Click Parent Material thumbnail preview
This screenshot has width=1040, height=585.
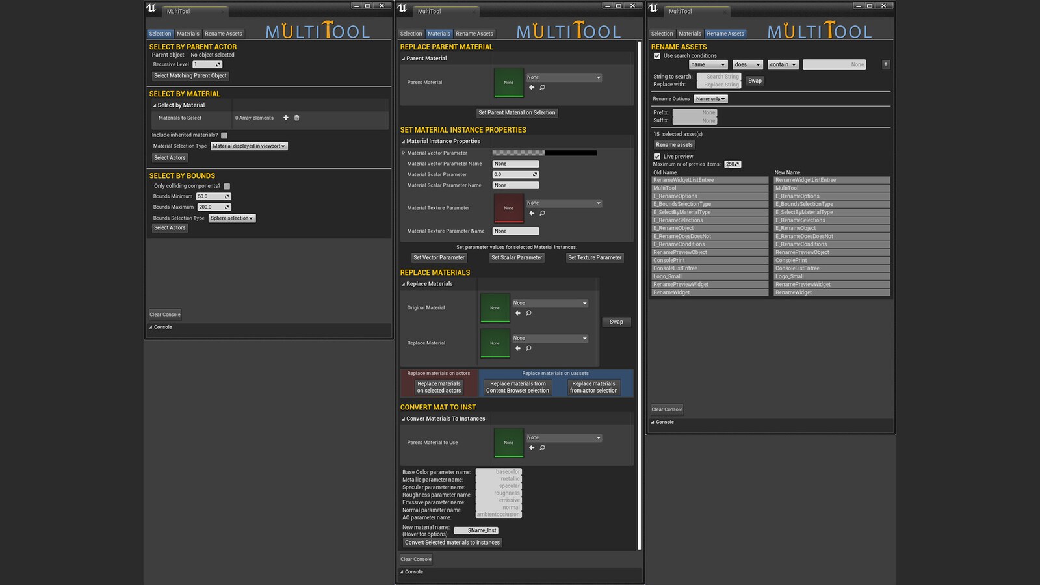[508, 83]
